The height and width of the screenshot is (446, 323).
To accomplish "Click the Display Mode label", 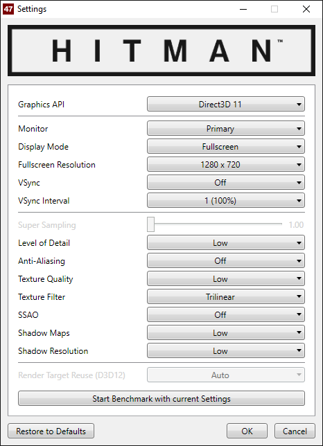I will pyautogui.click(x=43, y=147).
